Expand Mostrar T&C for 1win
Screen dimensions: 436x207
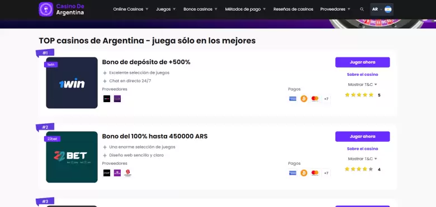pos(362,84)
